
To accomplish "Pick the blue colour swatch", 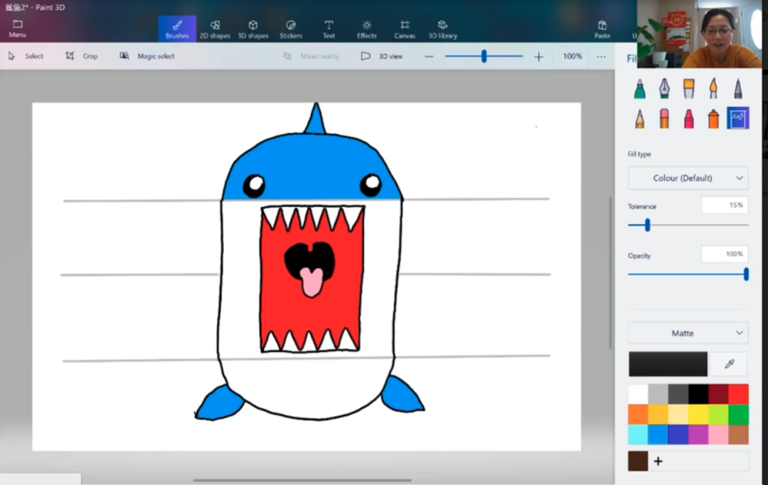I will click(x=658, y=435).
